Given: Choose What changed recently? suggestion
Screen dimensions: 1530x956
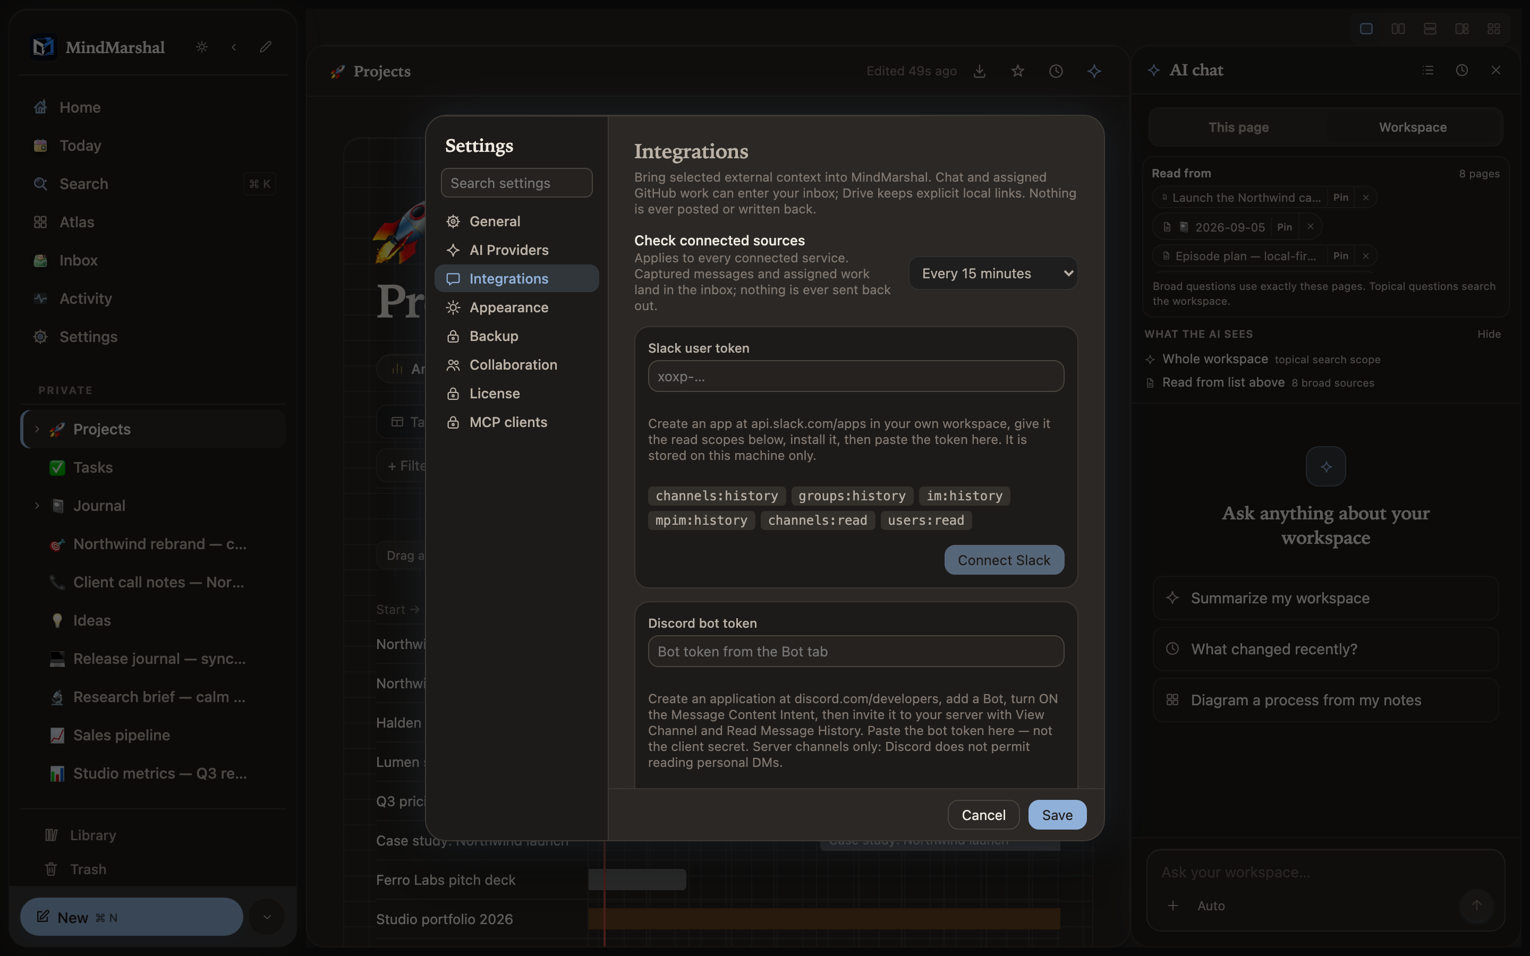Looking at the screenshot, I should tap(1325, 650).
